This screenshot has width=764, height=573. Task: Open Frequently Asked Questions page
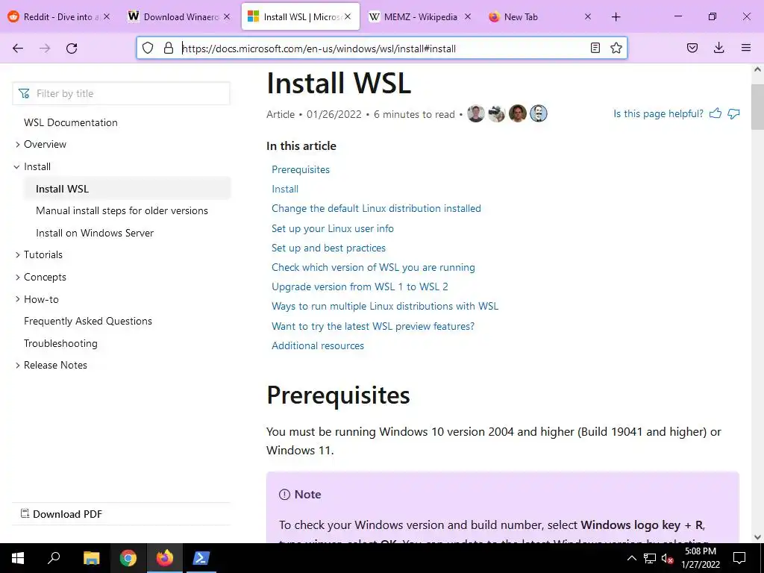tap(88, 321)
